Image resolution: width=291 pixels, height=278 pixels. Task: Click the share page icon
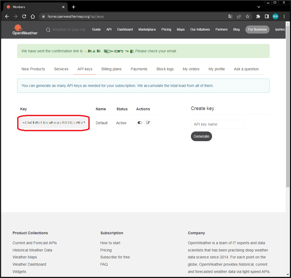click(239, 17)
